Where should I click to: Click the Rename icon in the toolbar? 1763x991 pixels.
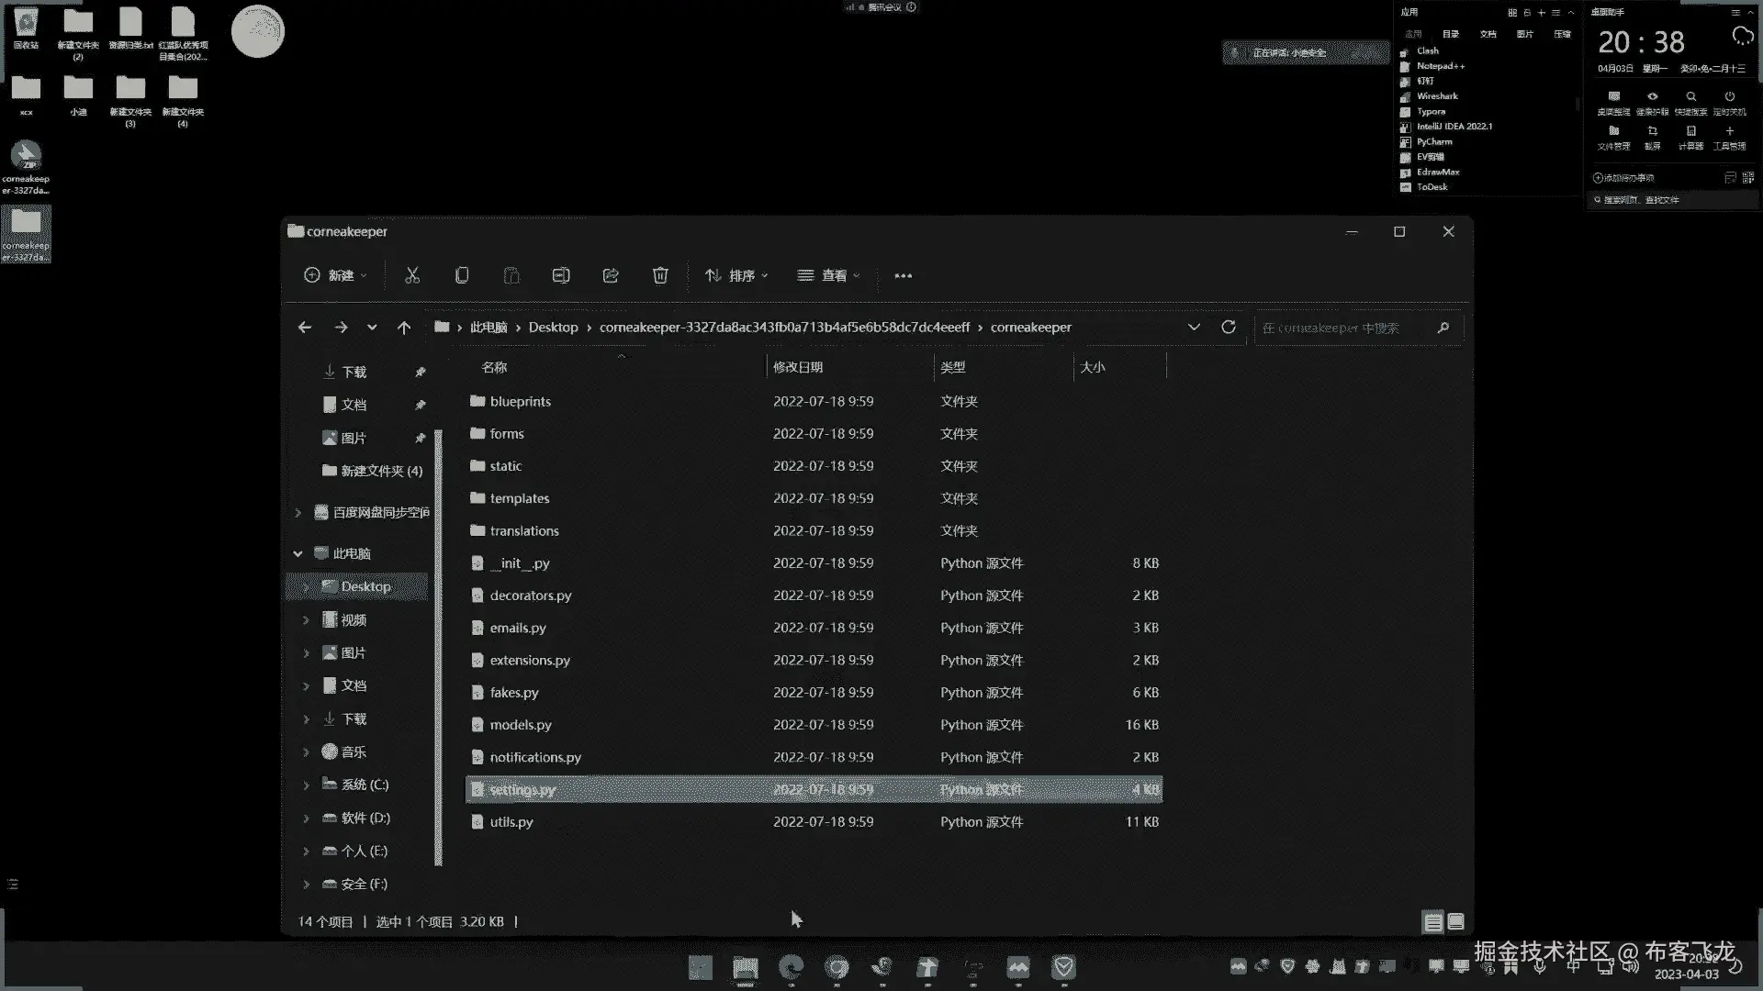coord(561,275)
